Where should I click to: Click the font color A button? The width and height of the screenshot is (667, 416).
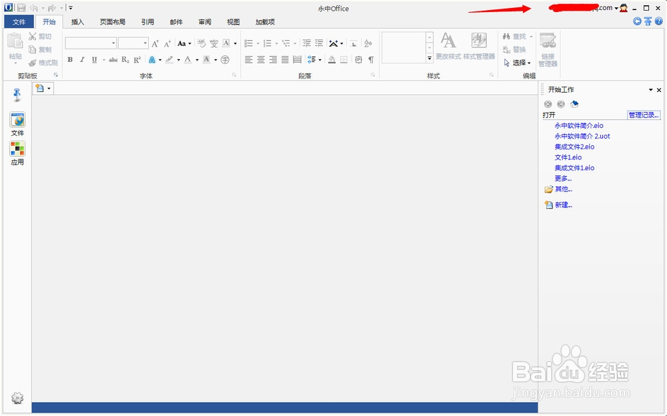(x=187, y=60)
